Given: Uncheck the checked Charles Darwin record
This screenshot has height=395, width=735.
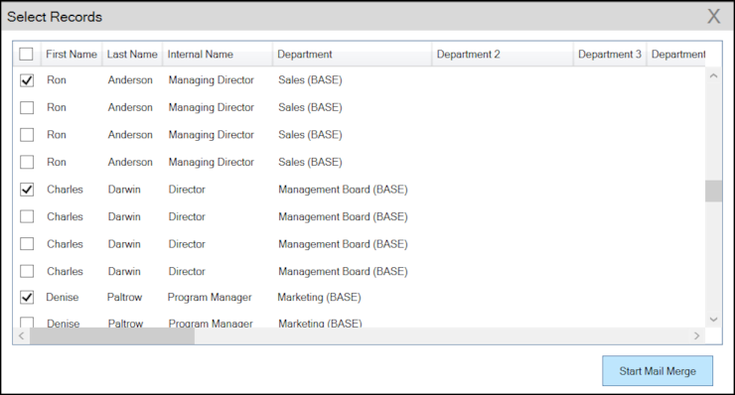Looking at the screenshot, I should pos(27,190).
